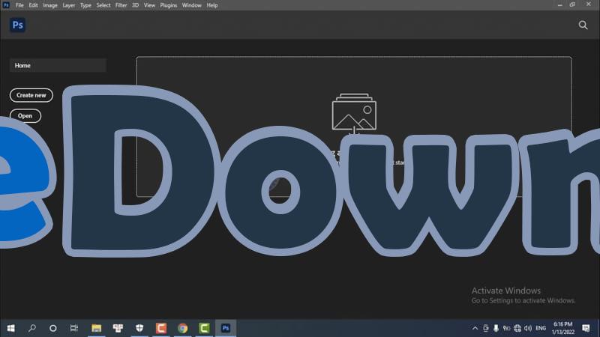Open Windows Security shield in taskbar
Viewport: 600px width, 337px height.
click(x=139, y=328)
